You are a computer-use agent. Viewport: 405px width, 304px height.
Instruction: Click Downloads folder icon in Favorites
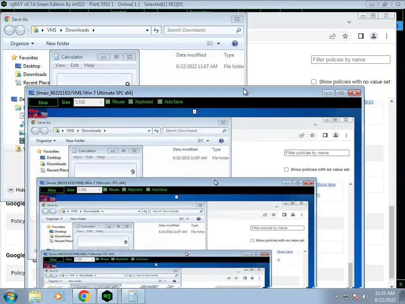pos(18,74)
